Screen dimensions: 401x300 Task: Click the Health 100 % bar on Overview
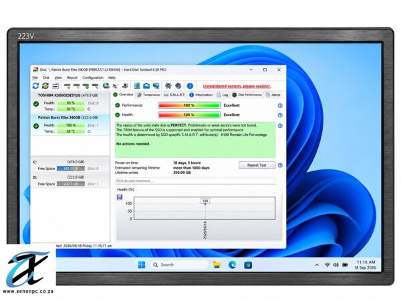[189, 115]
